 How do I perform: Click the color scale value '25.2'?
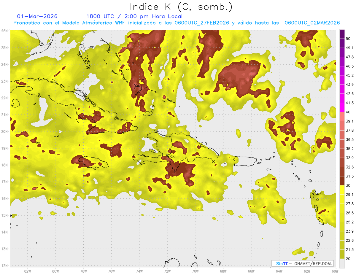pyautogui.click(x=349, y=222)
